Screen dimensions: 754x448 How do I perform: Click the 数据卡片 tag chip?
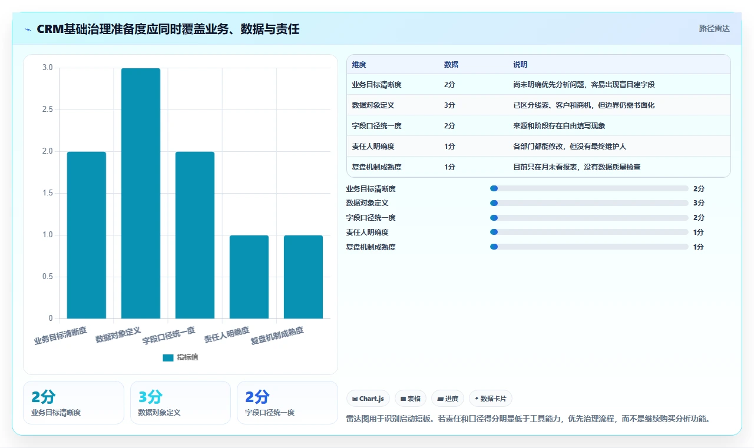click(490, 399)
